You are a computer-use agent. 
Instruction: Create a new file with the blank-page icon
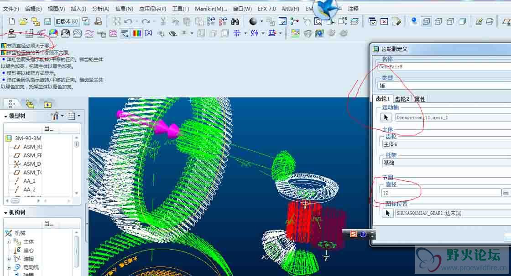[12, 21]
